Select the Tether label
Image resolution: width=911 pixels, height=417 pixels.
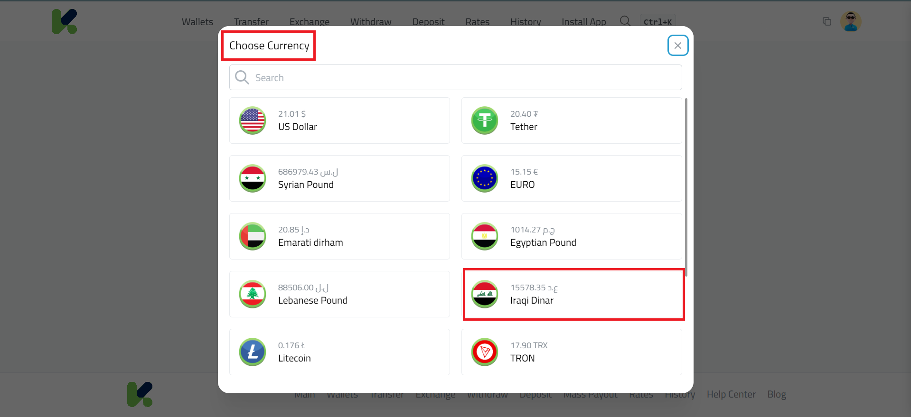coord(524,127)
